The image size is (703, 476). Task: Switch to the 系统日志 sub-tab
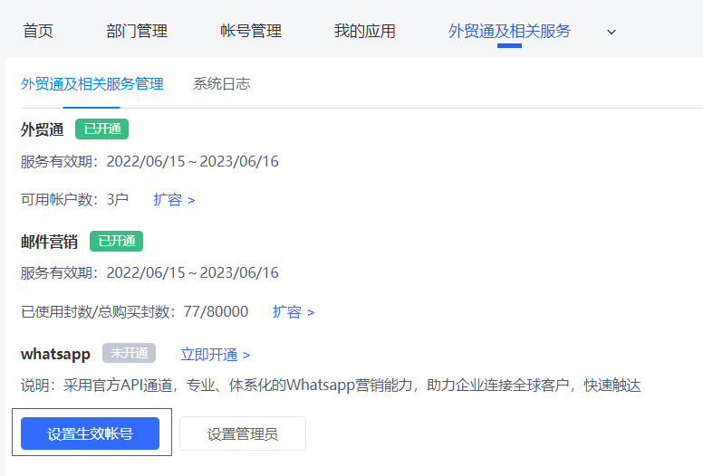(221, 84)
